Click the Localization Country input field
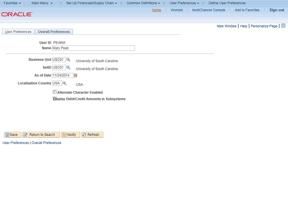 pos(57,83)
